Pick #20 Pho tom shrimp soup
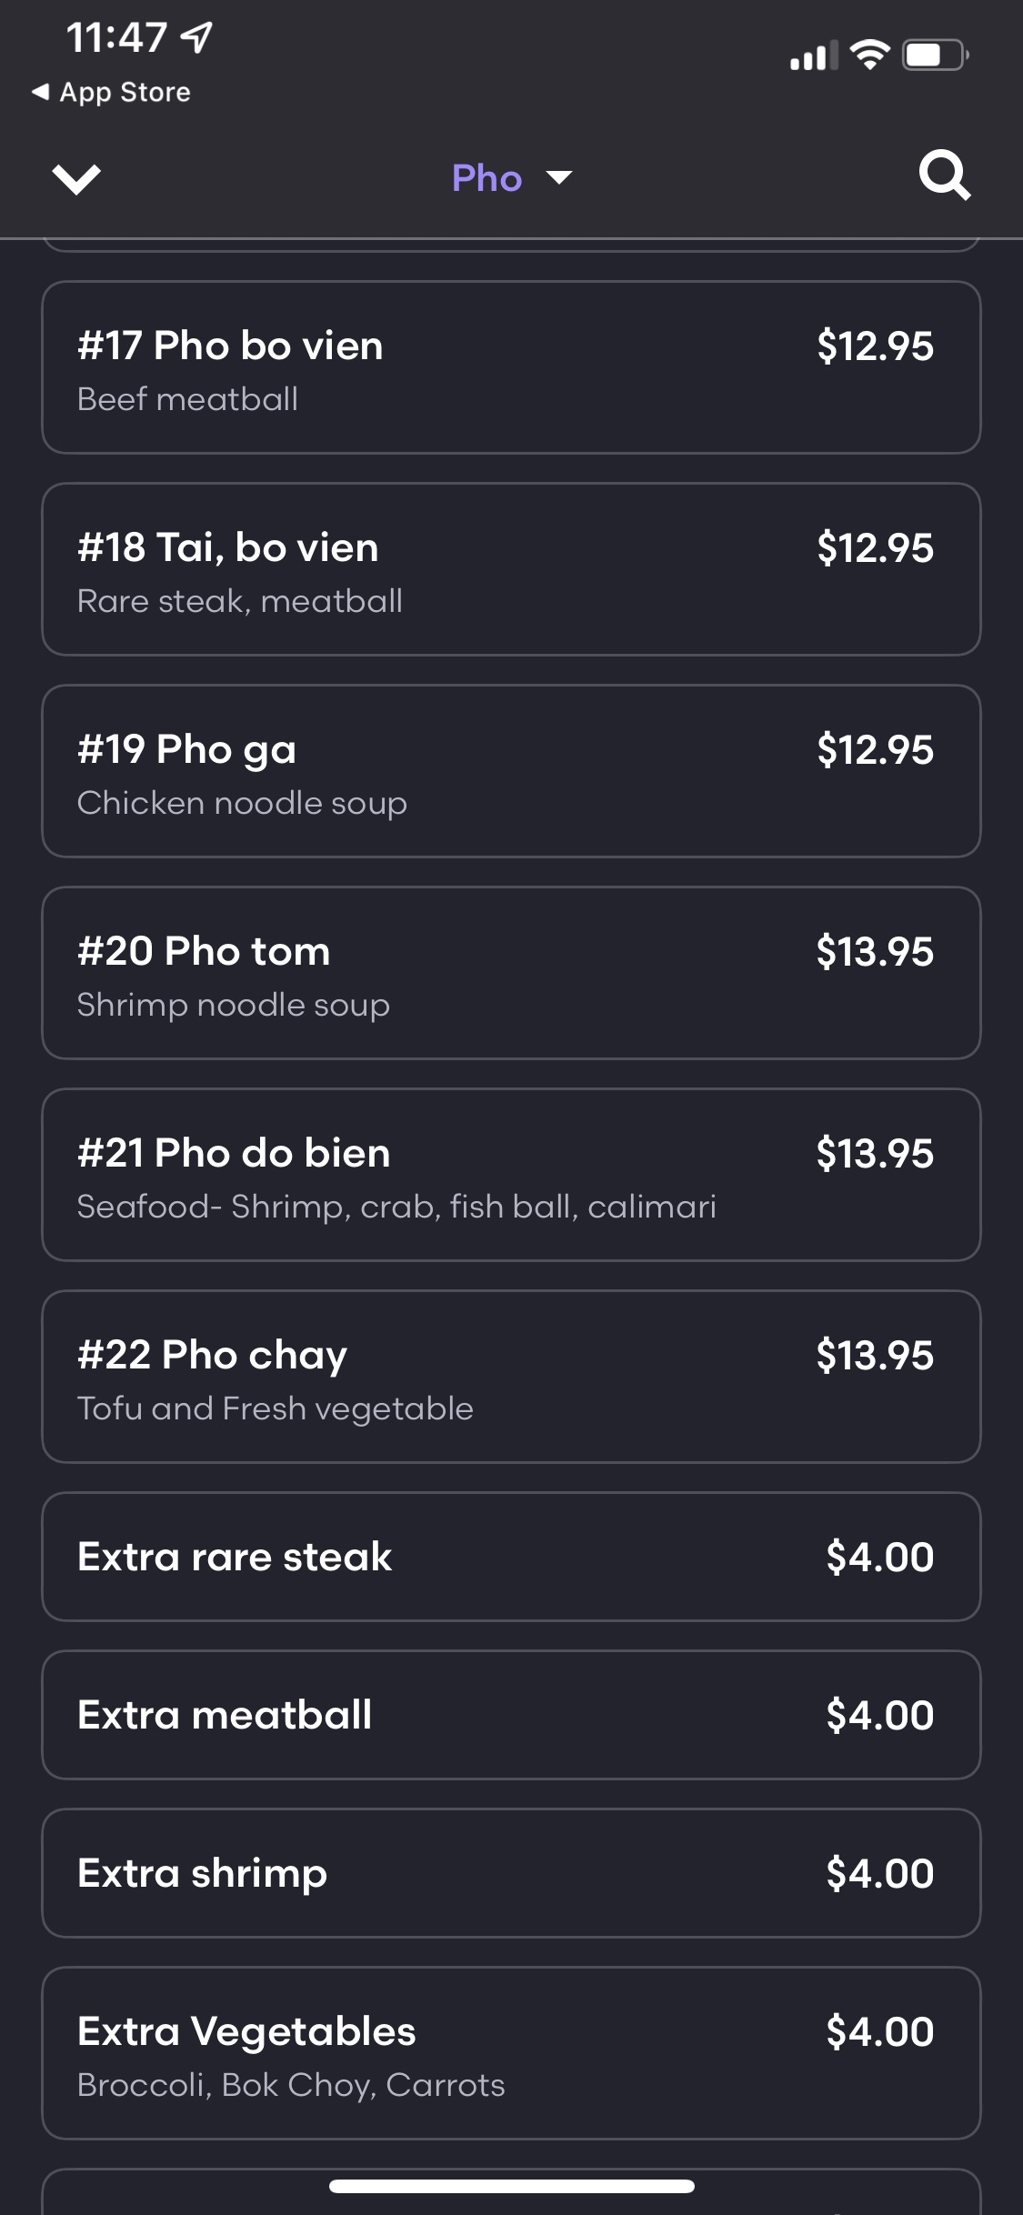 click(511, 973)
